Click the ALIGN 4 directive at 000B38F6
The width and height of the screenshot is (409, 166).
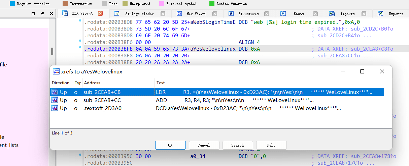[249, 42]
